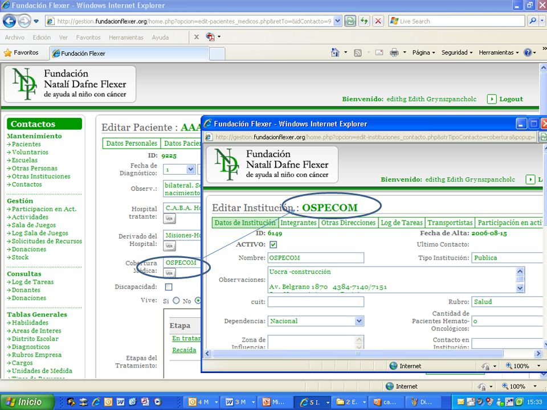Open the search provider dropdown arrow
Screen dimensions: 547x410
click(542, 21)
